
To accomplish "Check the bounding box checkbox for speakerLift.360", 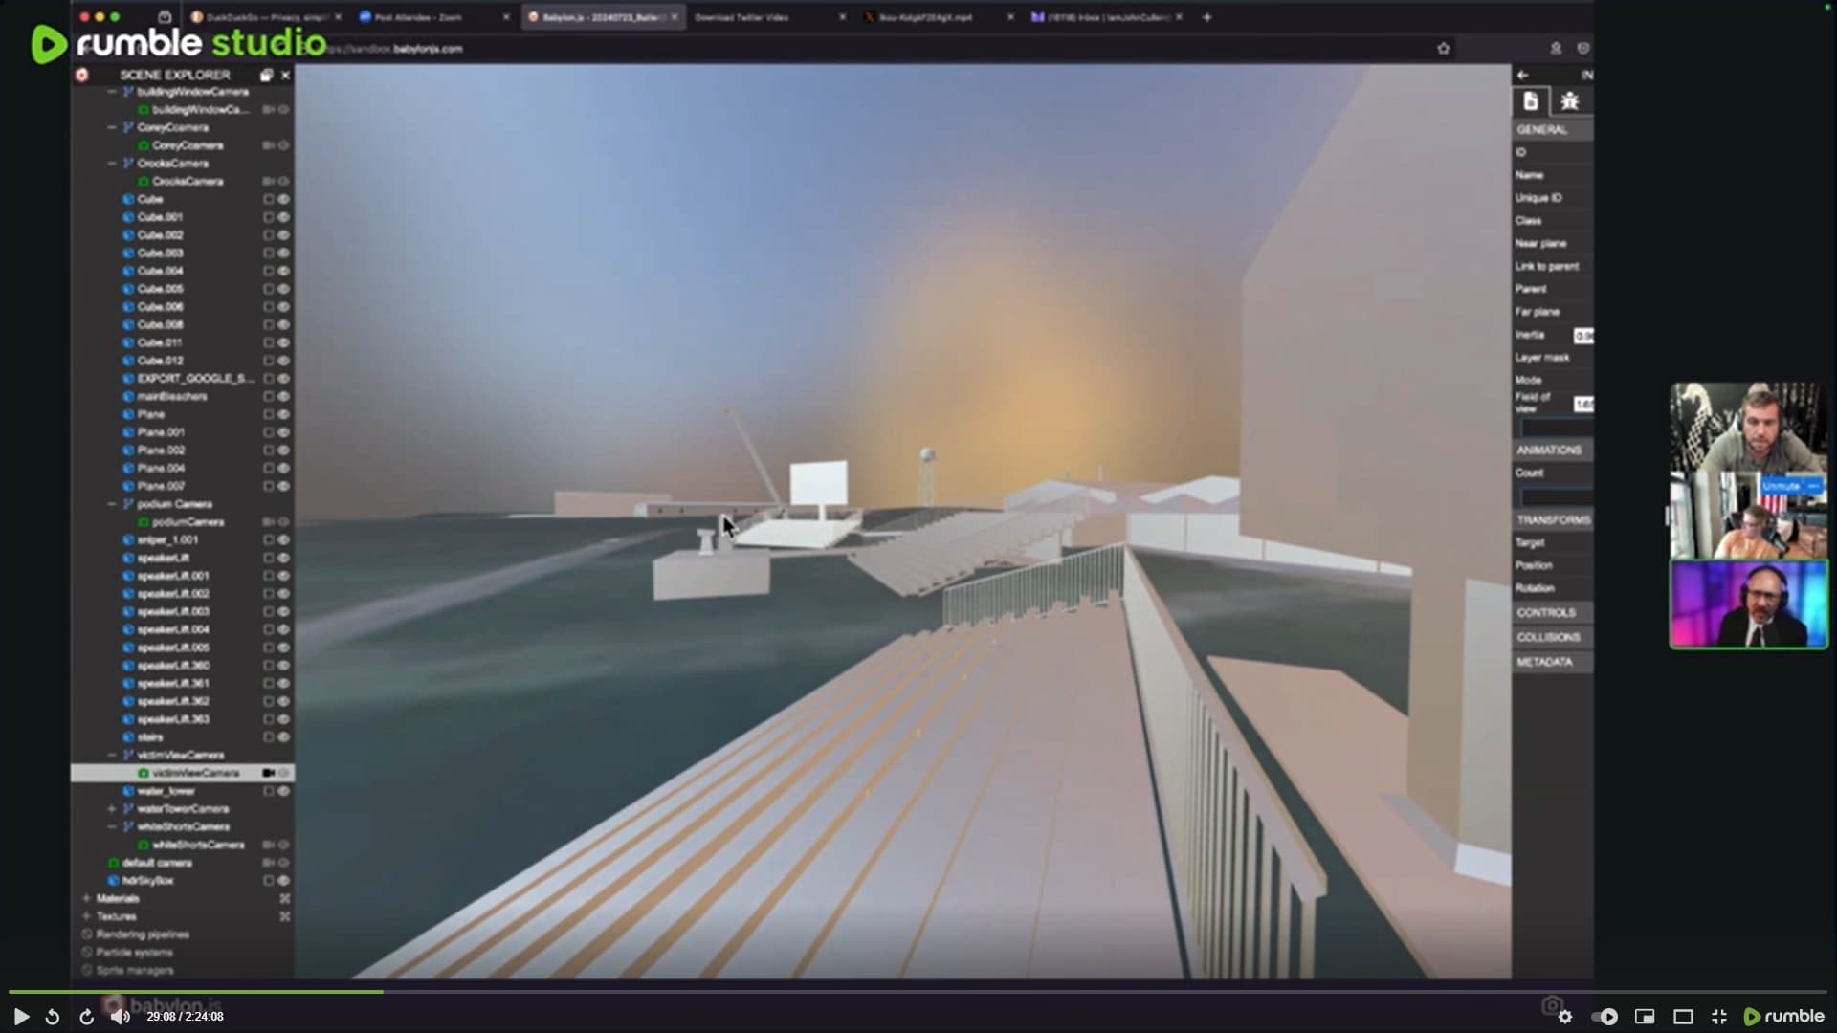I will pyautogui.click(x=268, y=666).
